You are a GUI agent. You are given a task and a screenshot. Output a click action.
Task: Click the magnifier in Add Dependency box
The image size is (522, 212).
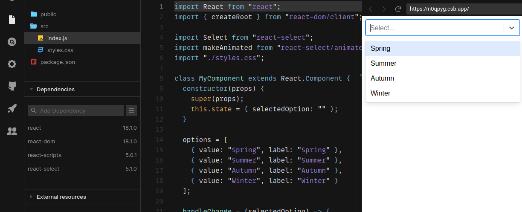pos(34,110)
